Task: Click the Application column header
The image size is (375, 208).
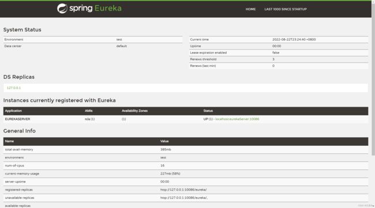Action: point(13,111)
